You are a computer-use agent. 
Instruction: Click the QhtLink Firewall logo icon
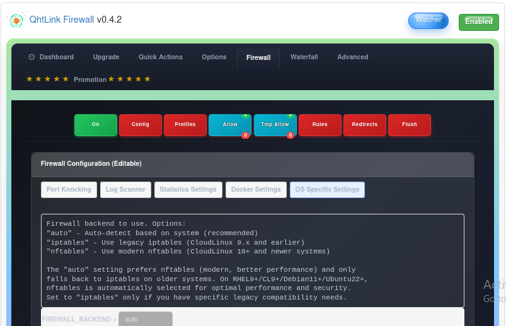pos(16,20)
